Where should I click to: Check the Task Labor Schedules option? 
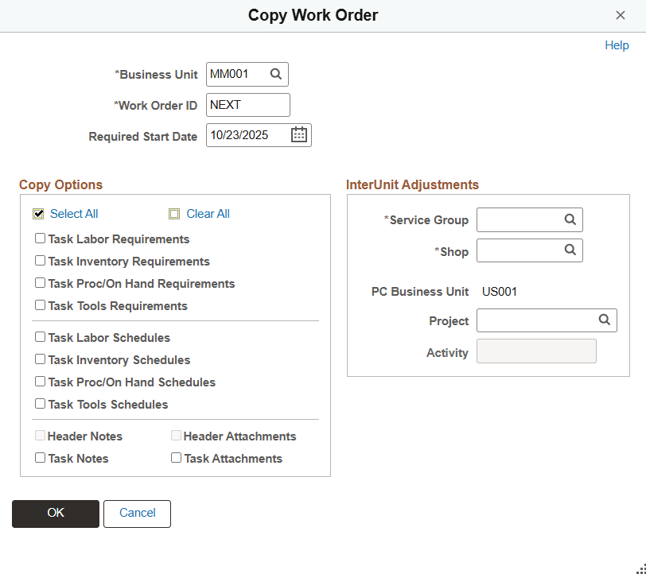(40, 337)
